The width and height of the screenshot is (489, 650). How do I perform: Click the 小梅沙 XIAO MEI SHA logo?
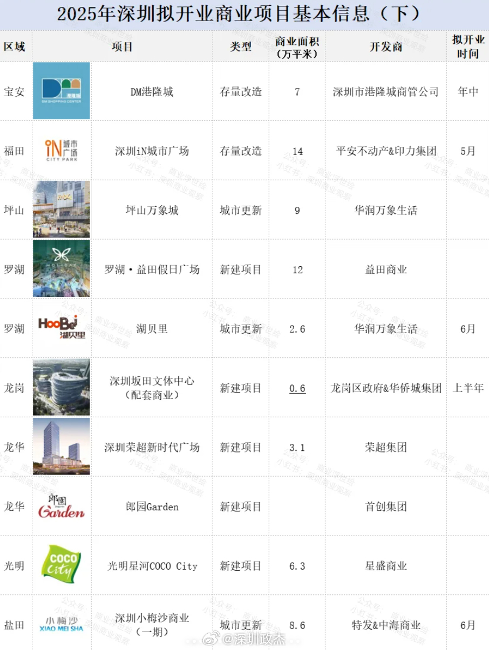pos(62,625)
